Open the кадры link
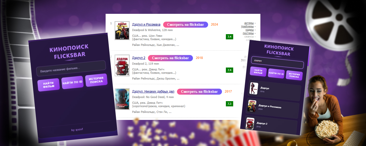Viewport: 366px width, 146px height. click(249, 30)
